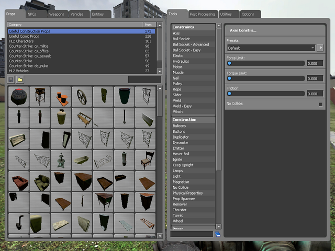
Task: Click the arrow button next to Presets
Action: [x=320, y=48]
